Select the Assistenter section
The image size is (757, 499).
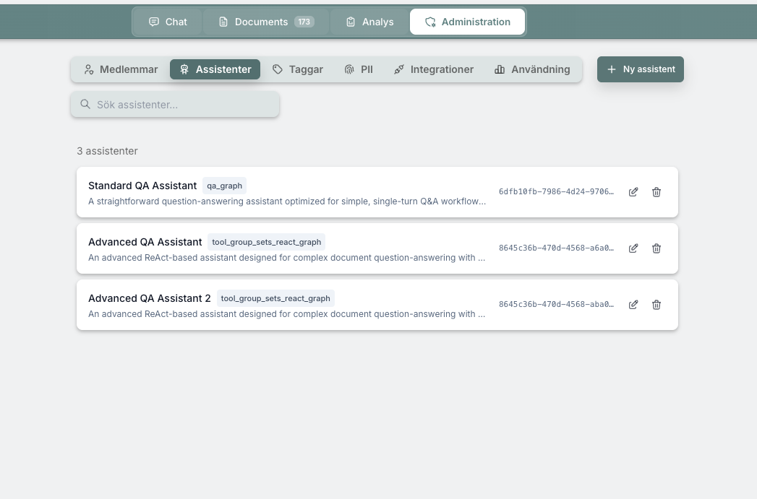215,69
